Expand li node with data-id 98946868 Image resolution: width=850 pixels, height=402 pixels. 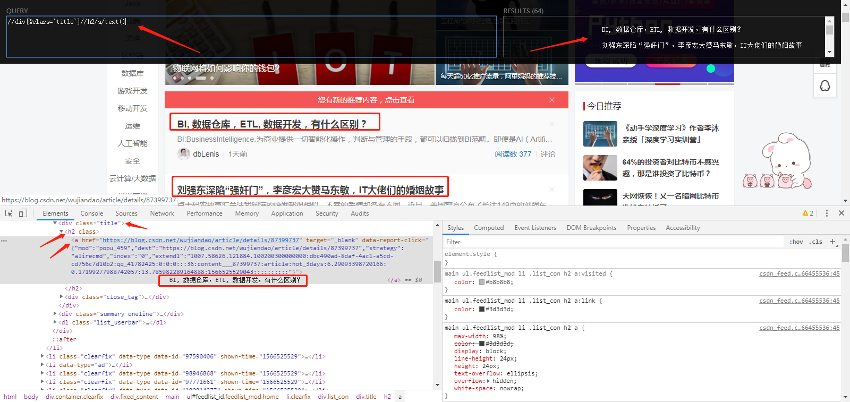point(42,373)
